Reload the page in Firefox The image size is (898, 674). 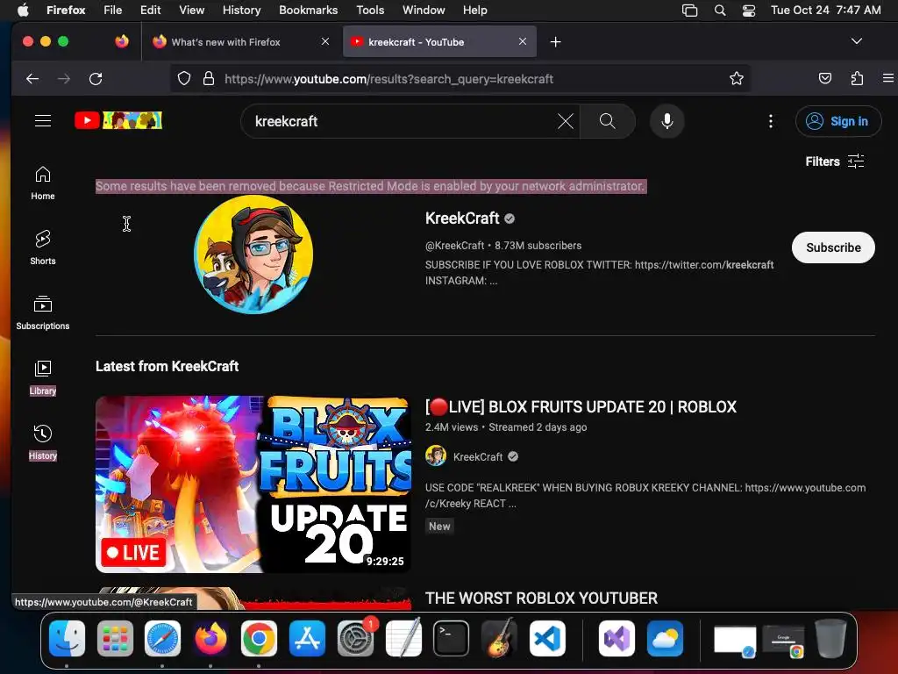(x=96, y=79)
